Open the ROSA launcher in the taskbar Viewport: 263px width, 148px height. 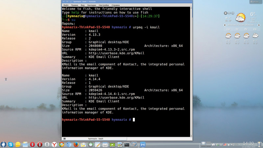click(3, 144)
